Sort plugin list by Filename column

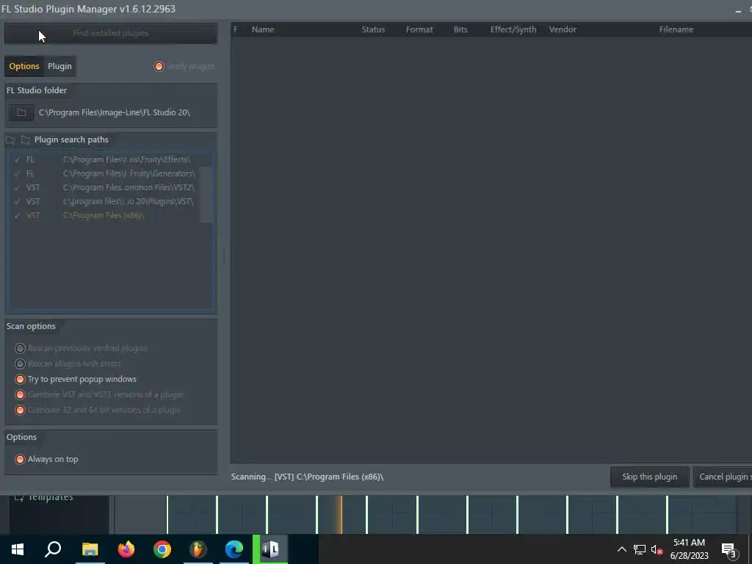tap(676, 29)
